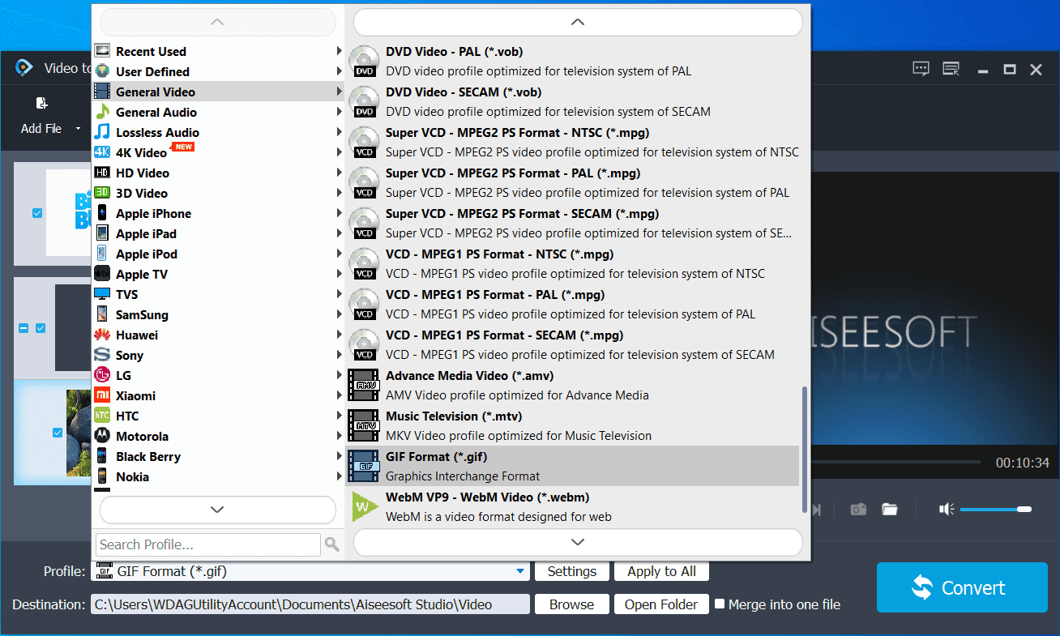Click the Motorola brand icon
The width and height of the screenshot is (1060, 636).
click(x=102, y=436)
